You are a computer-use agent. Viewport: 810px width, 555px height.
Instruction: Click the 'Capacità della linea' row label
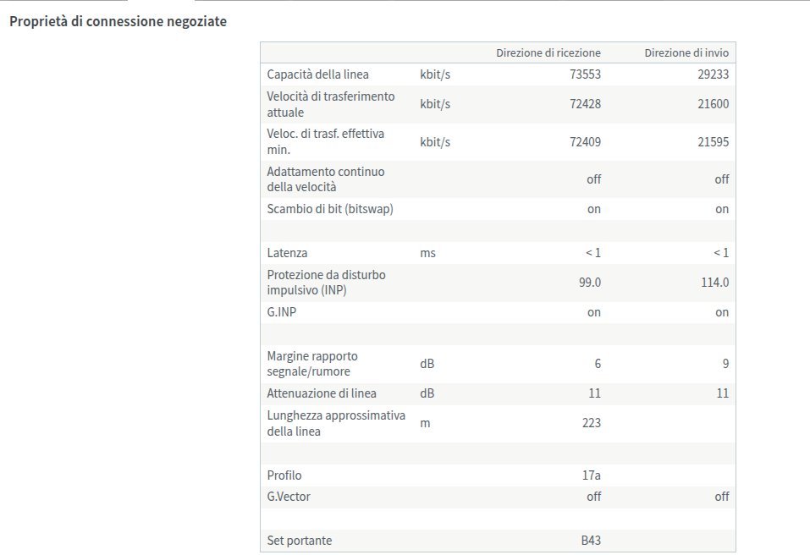(317, 74)
